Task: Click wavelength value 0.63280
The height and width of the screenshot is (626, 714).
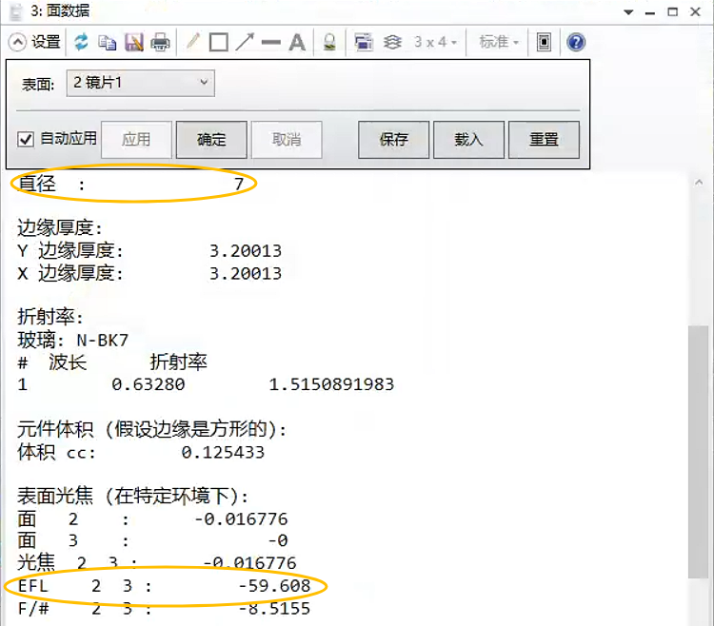Action: (149, 385)
